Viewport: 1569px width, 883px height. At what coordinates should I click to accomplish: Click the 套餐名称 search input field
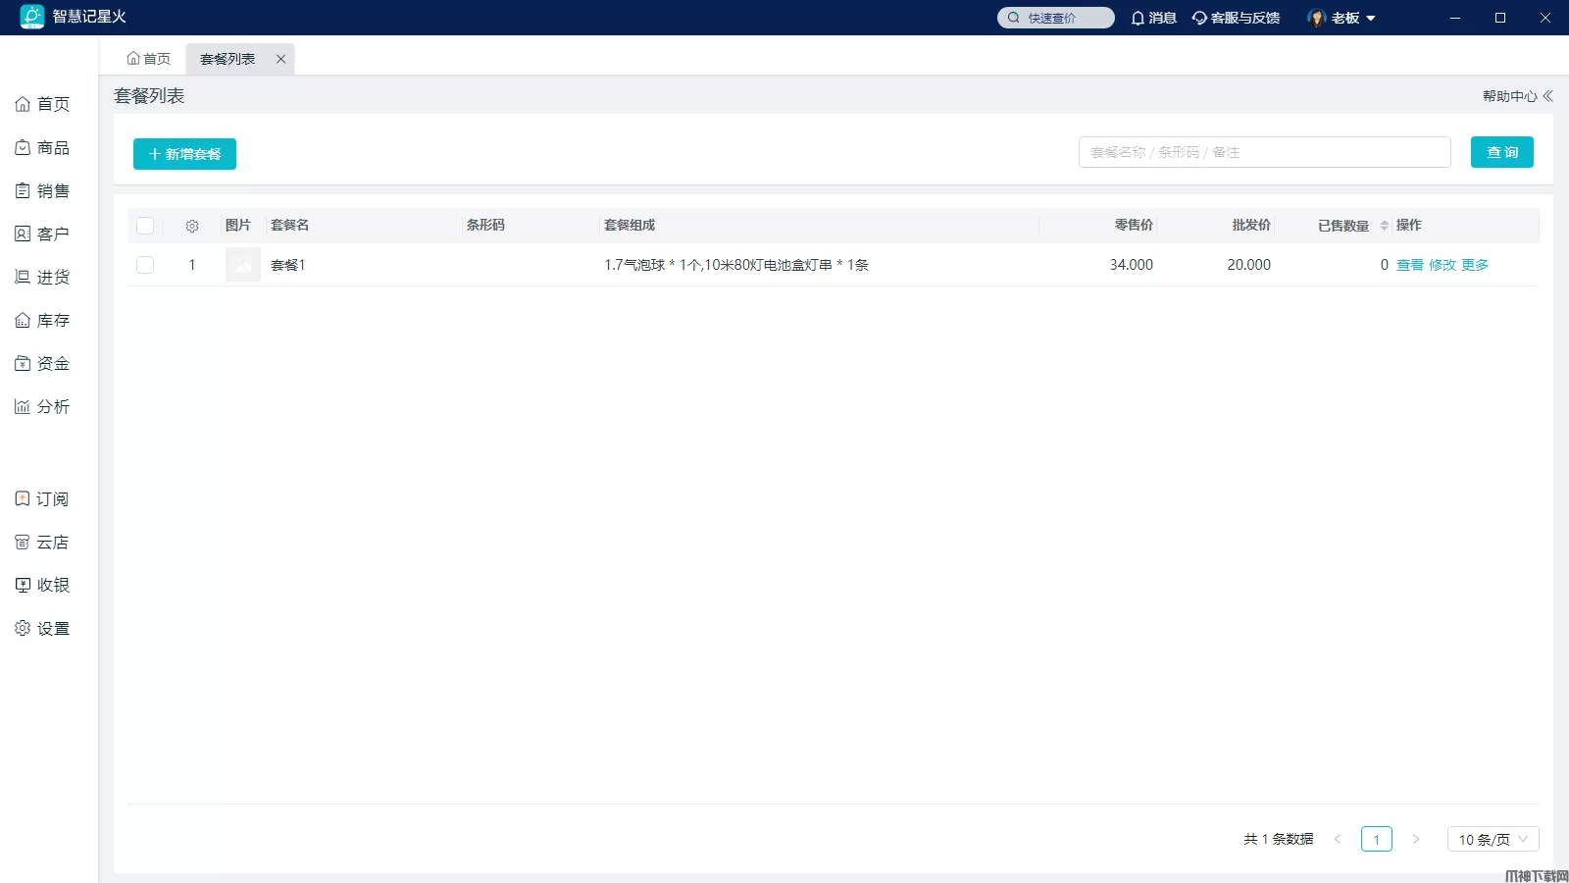click(1265, 152)
